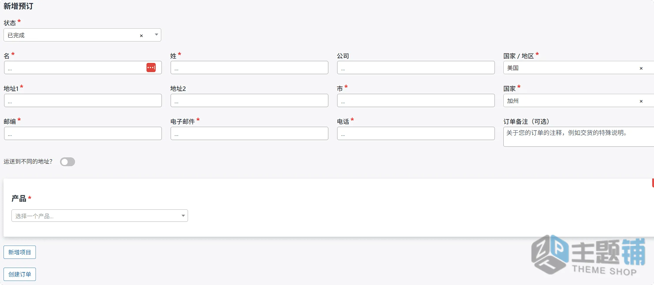Image resolution: width=654 pixels, height=285 pixels.
Task: Focus the 地址2 input field
Action: point(249,101)
